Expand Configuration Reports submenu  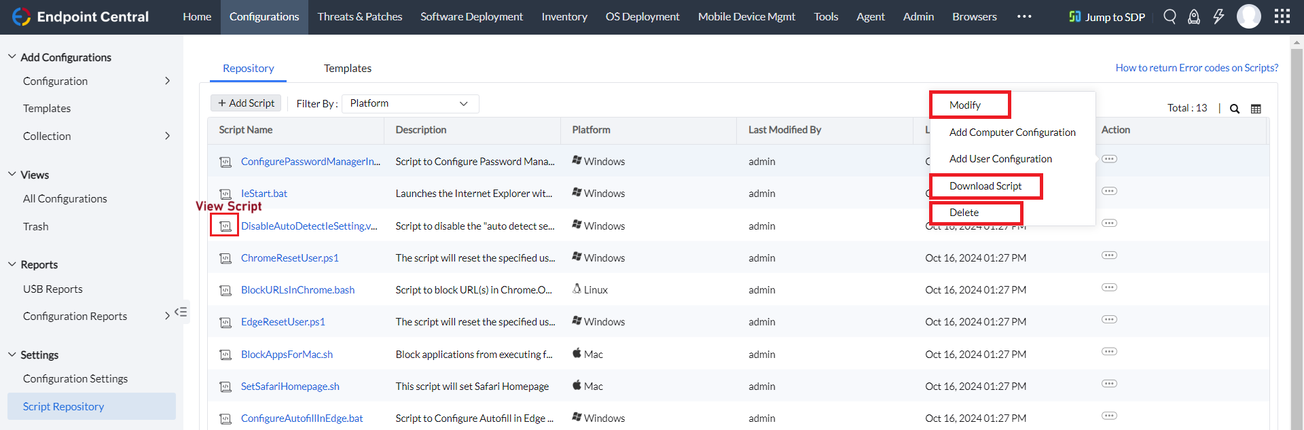coord(167,316)
